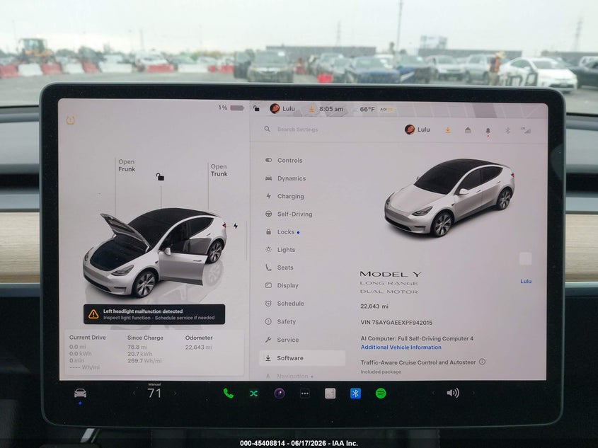Open Additional Vehicle Information link
The width and height of the screenshot is (598, 448).
(x=401, y=348)
